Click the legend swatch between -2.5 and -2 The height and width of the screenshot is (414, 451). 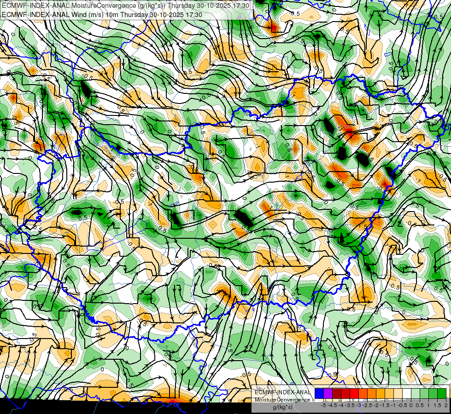pos(372,393)
